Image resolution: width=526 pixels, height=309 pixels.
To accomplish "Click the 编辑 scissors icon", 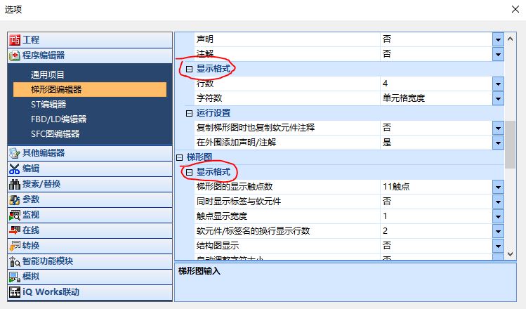I will point(15,169).
